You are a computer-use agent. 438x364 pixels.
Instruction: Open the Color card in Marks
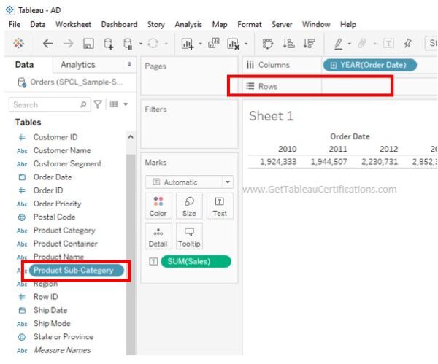pos(158,206)
